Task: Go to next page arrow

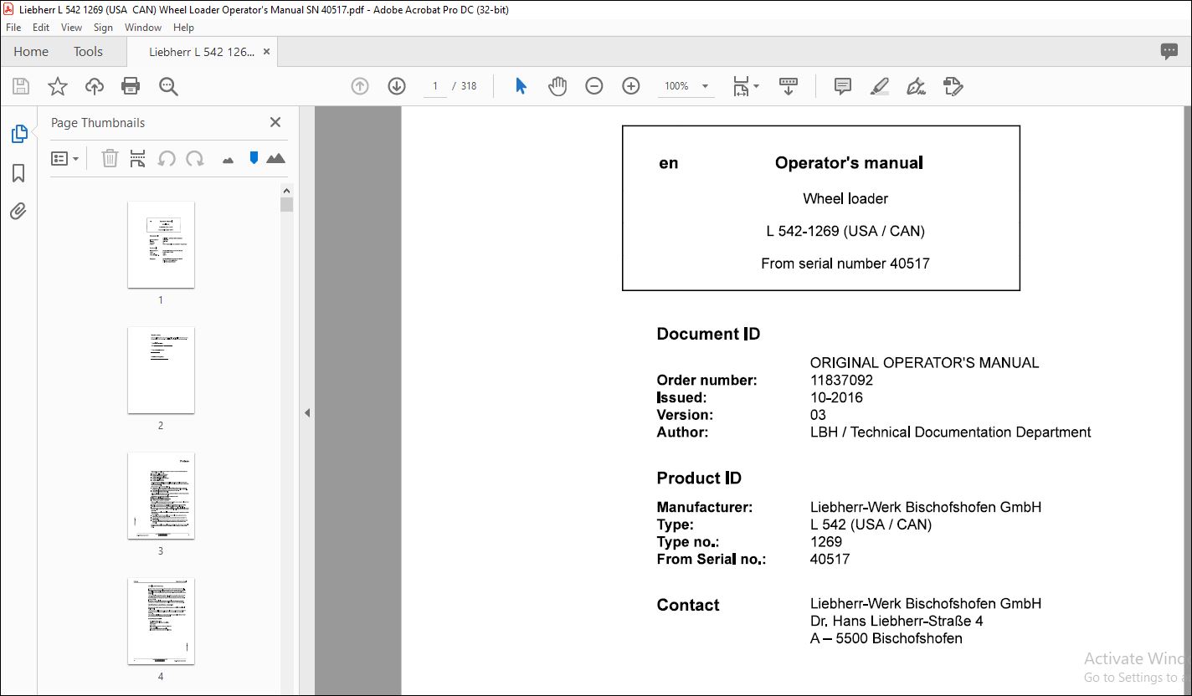Action: pyautogui.click(x=397, y=86)
